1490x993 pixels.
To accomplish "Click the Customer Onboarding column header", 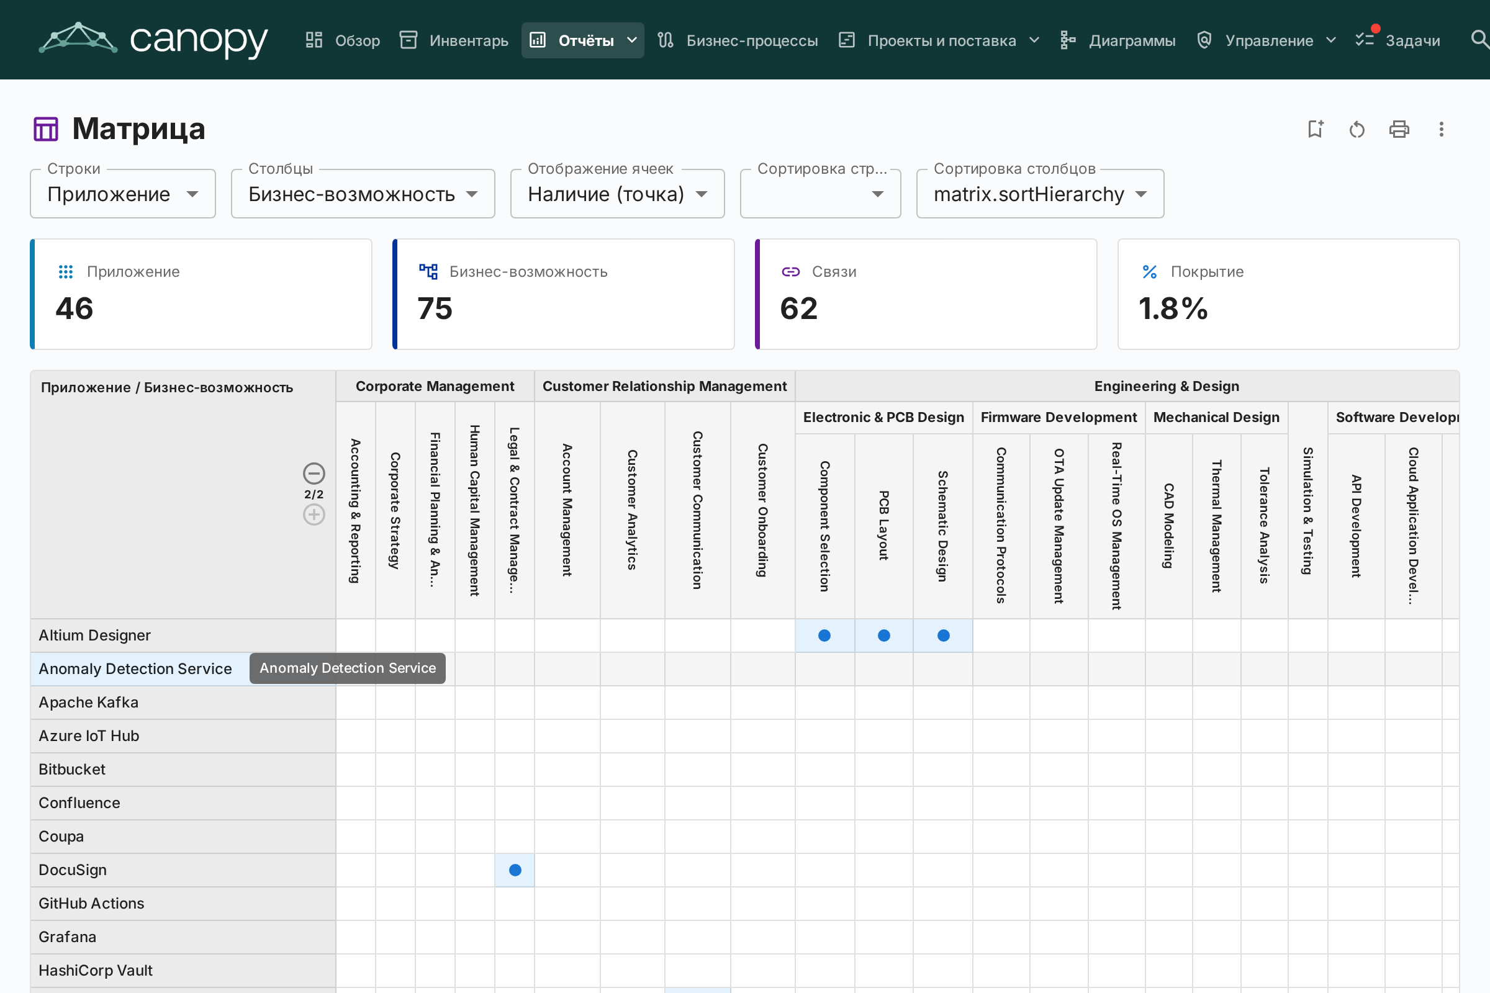I will coord(763,510).
